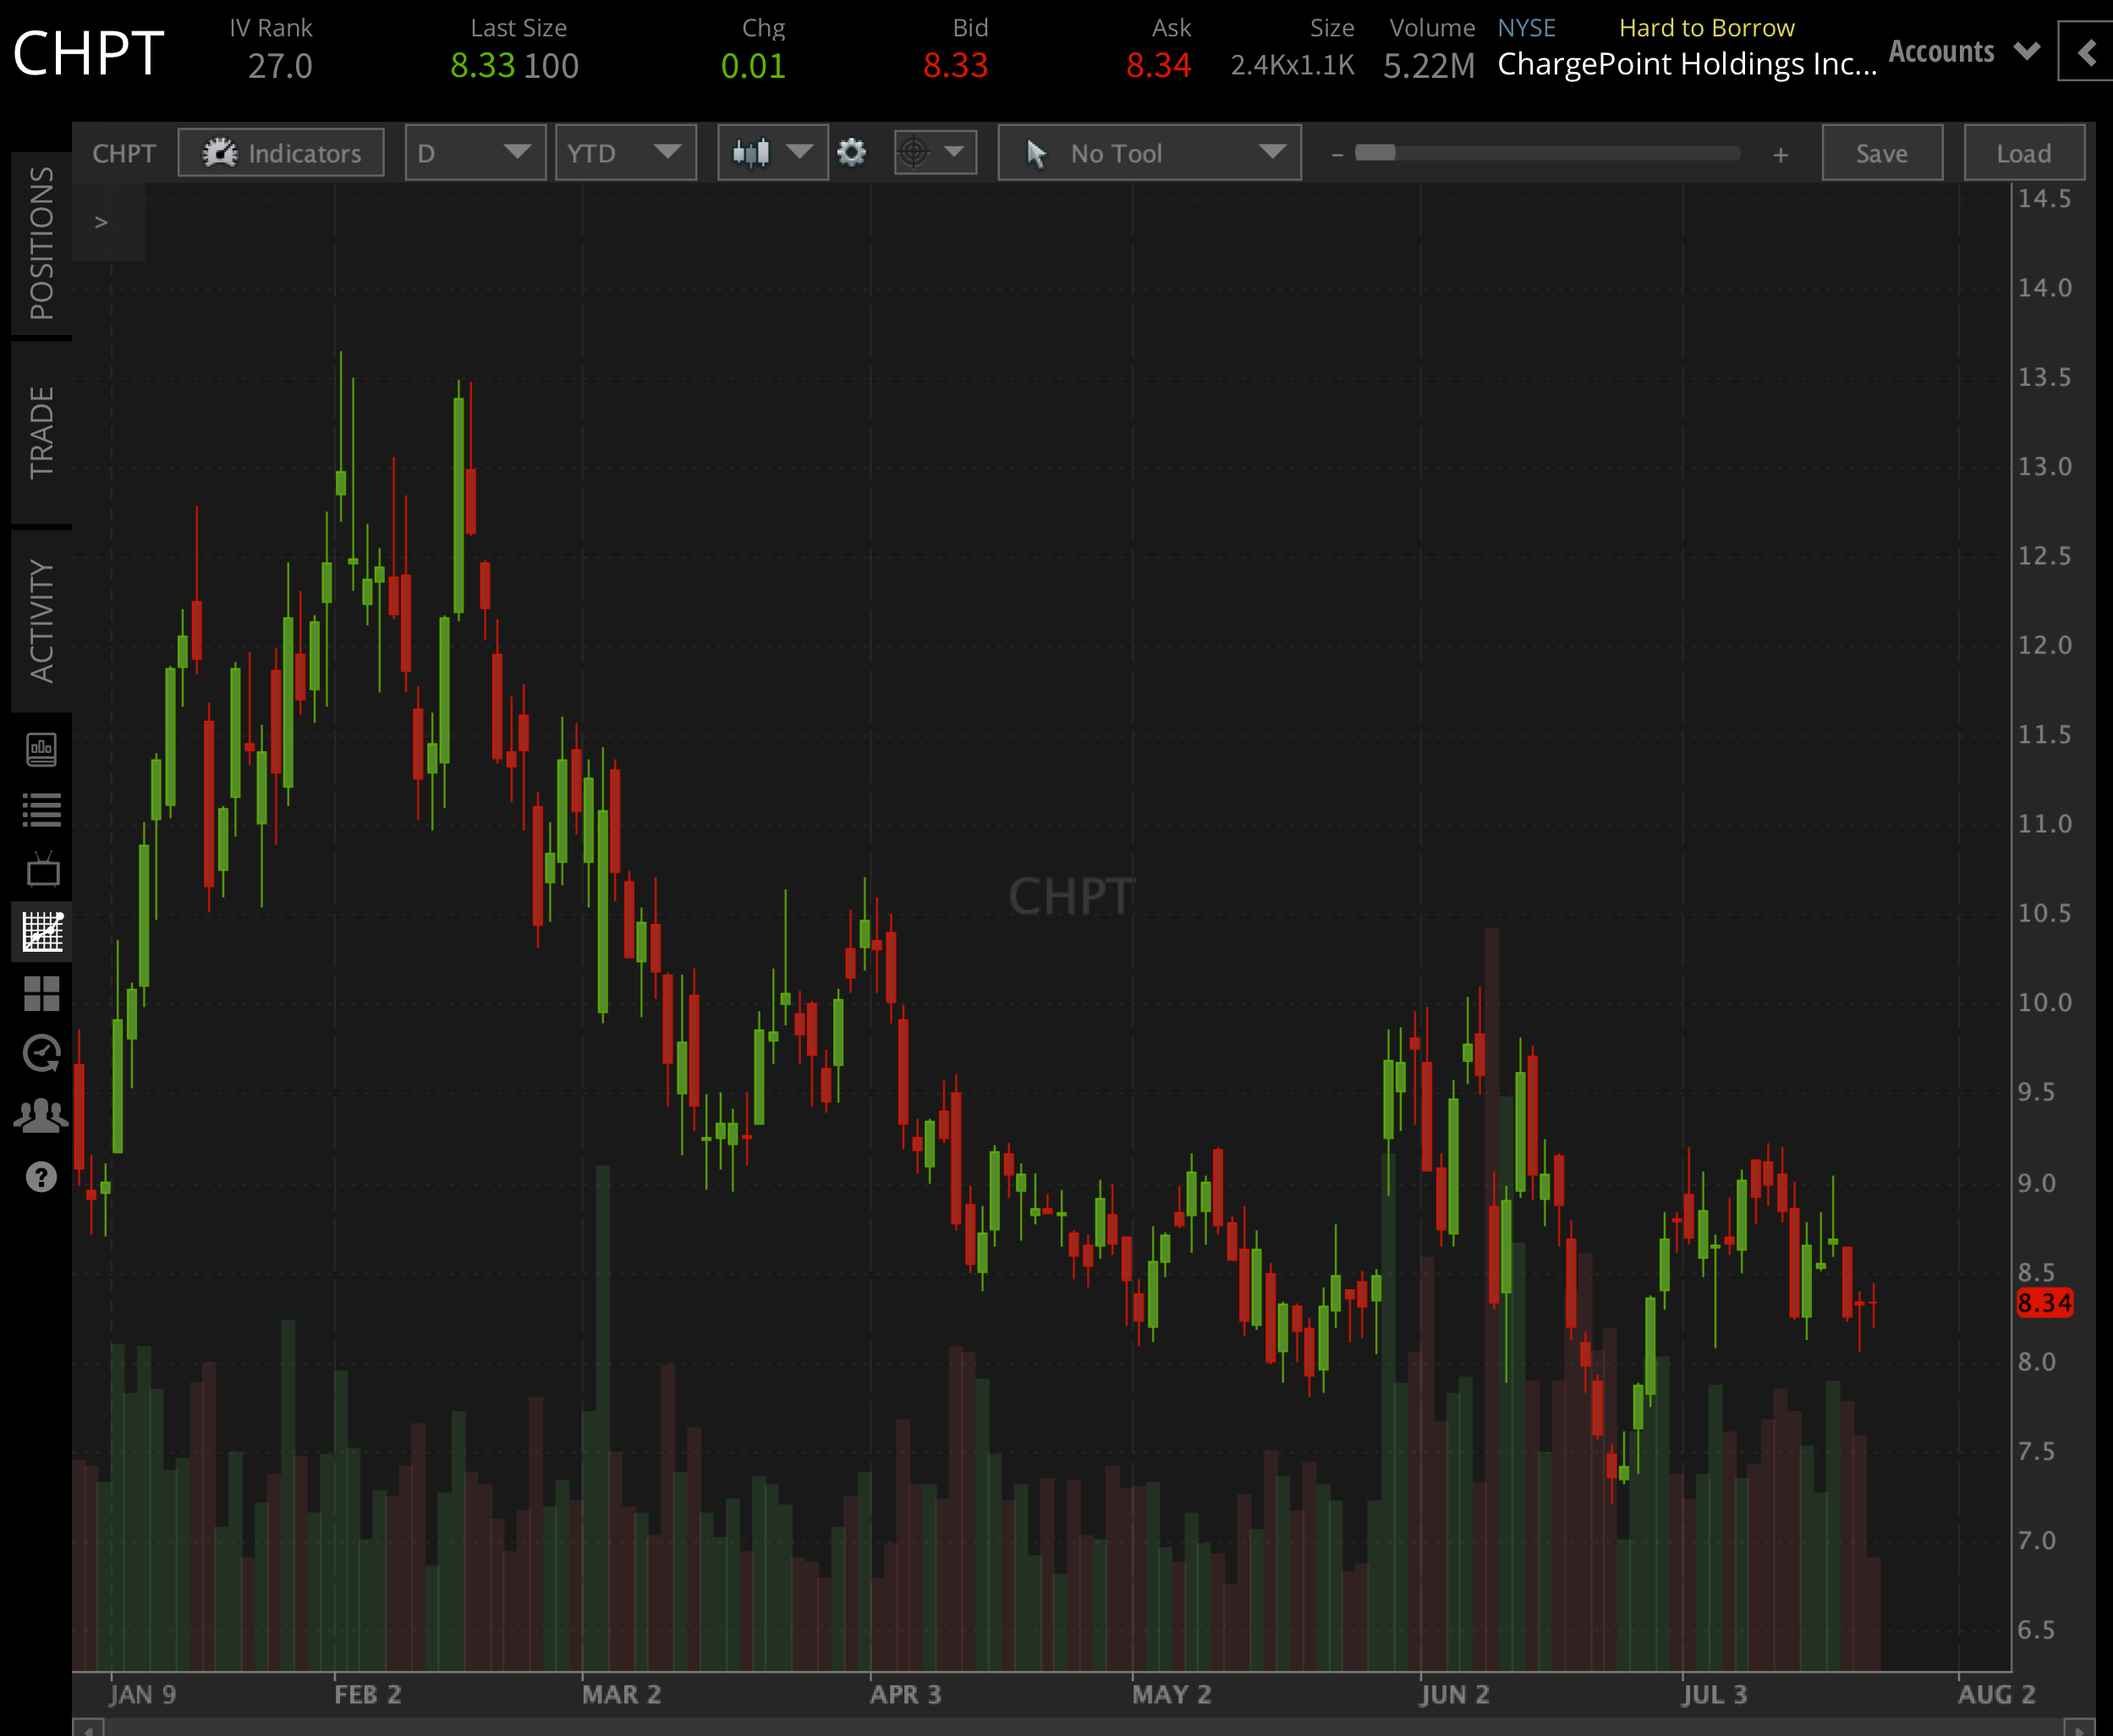Open the Indicators panel
This screenshot has width=2113, height=1736.
click(280, 152)
